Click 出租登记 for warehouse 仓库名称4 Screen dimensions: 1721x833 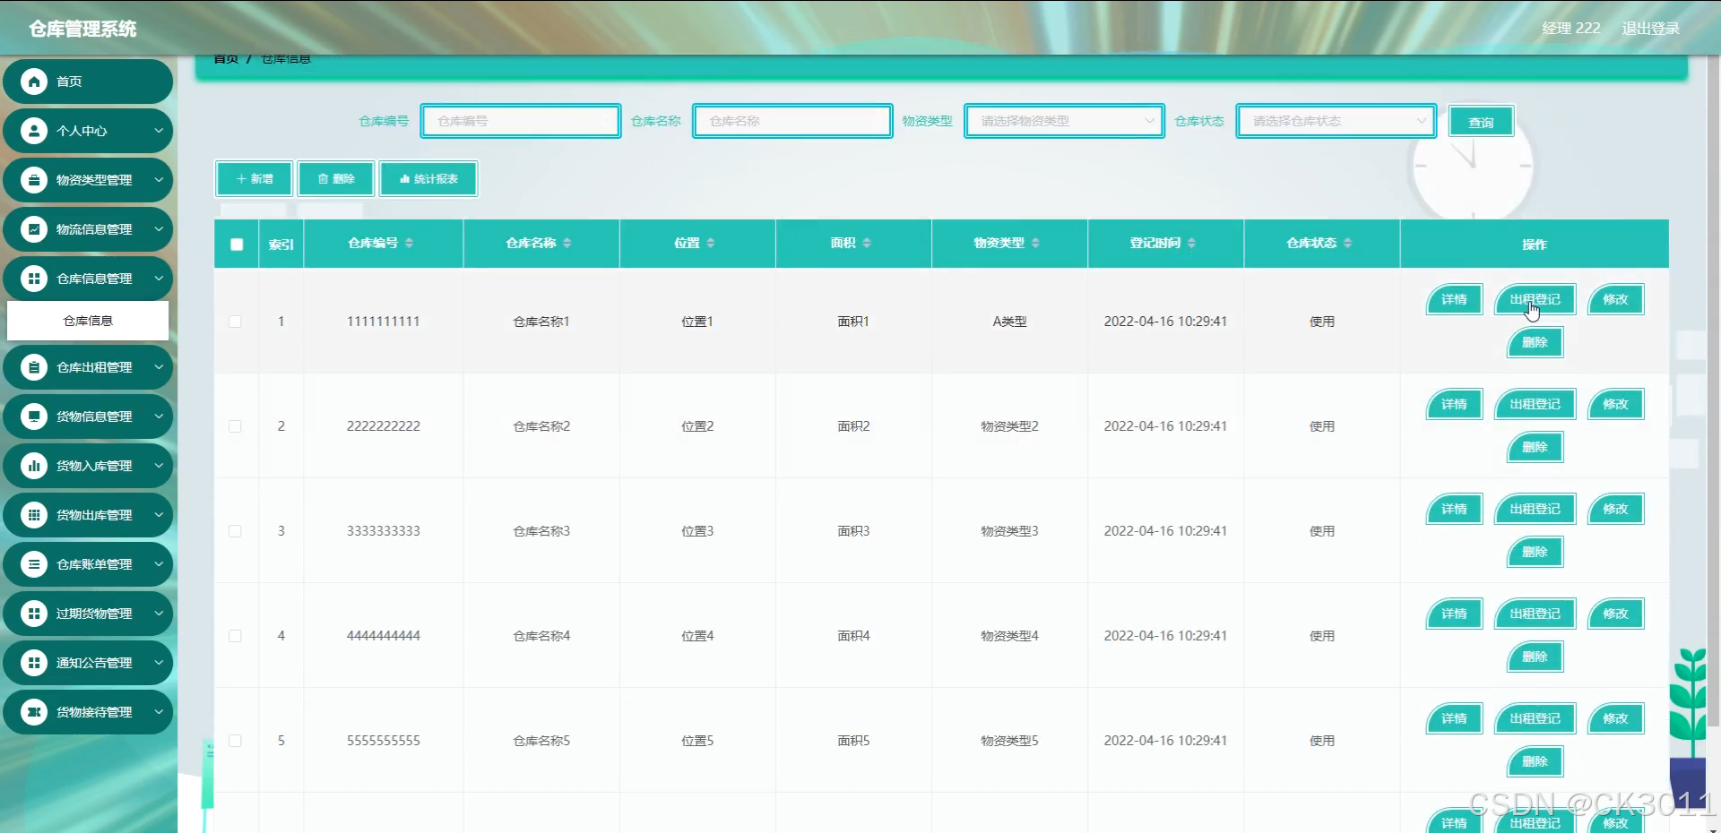[x=1535, y=614]
